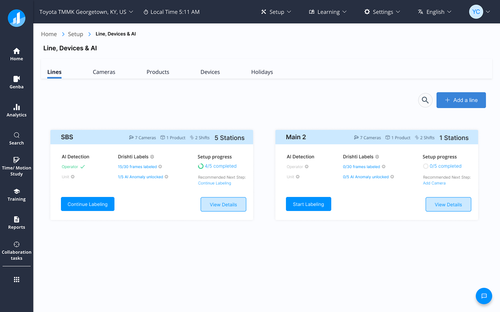Open the 1/5 AI Anomaly unlocked link
The width and height of the screenshot is (500, 312).
pyautogui.click(x=141, y=177)
